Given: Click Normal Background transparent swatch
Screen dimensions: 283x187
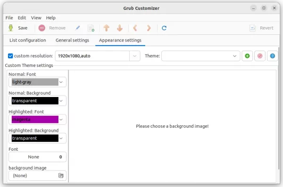Looking at the screenshot, I should pos(35,101).
